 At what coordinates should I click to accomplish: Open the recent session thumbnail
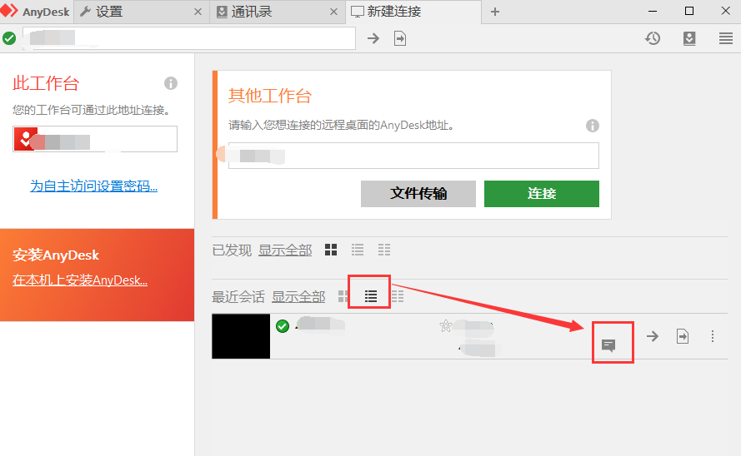(241, 336)
